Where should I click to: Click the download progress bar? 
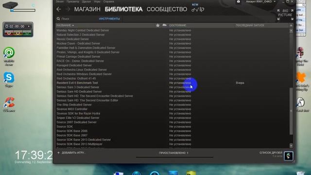click(x=174, y=157)
